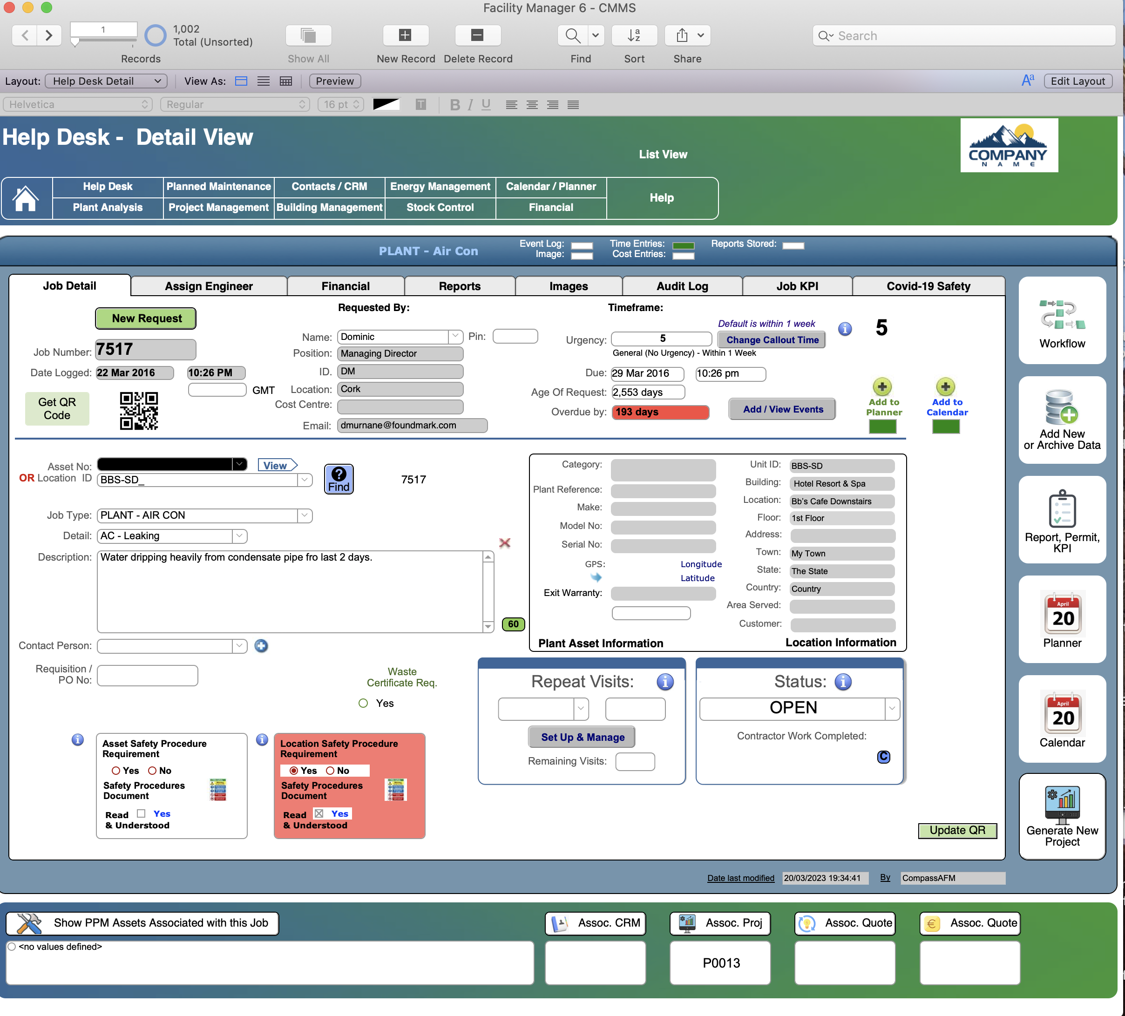The width and height of the screenshot is (1125, 1016).
Task: Switch to the Audit Log tab
Action: (x=682, y=286)
